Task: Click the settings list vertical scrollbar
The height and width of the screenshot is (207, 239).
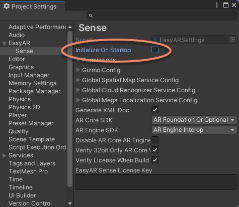Action: [x=70, y=109]
